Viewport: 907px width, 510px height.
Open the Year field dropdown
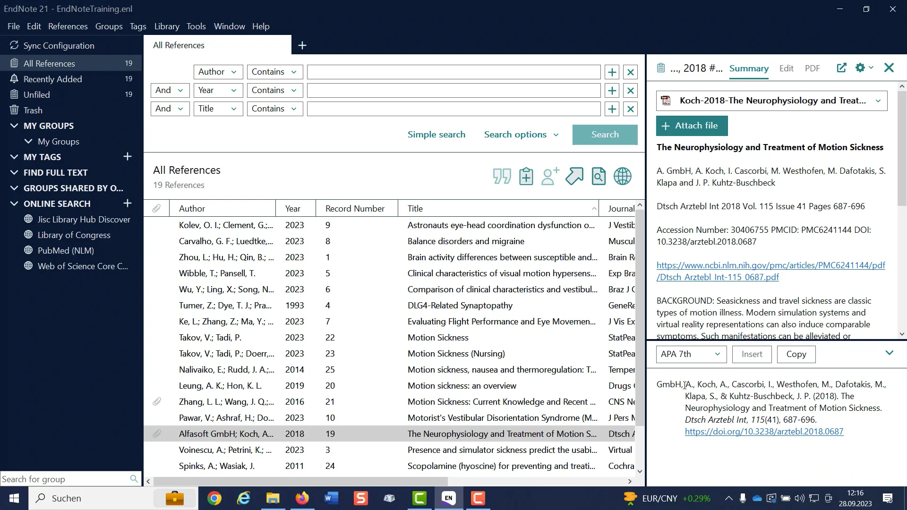click(218, 91)
